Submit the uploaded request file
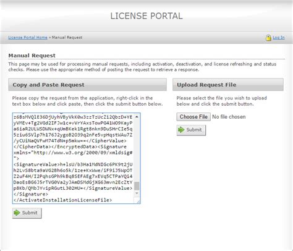Viewport: 293px width, 251px height. 191,130
